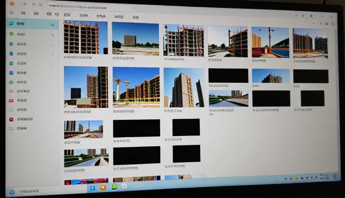Open the thumbnail of the yellow tower crane site
This screenshot has height=198, width=345.
pyautogui.click(x=136, y=87)
